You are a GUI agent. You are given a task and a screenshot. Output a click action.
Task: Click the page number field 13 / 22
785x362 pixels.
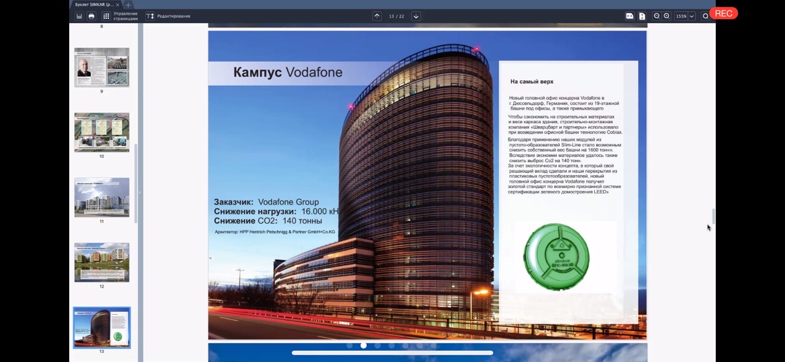[x=396, y=16]
